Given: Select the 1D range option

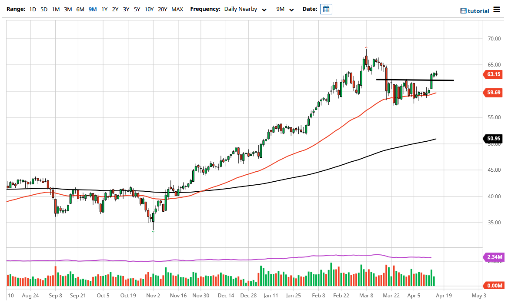Looking at the screenshot, I should (x=32, y=9).
